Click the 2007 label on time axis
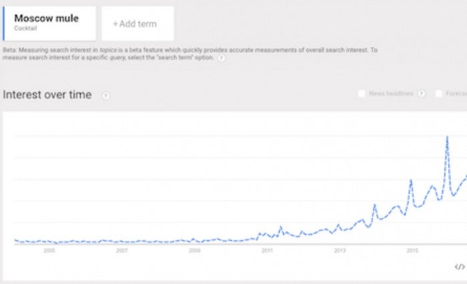467x284 pixels. [121, 251]
